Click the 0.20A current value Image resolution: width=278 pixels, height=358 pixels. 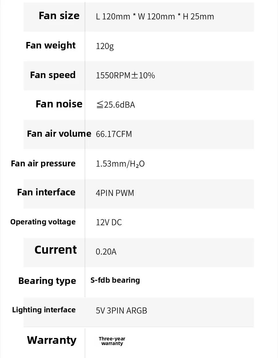tap(106, 252)
